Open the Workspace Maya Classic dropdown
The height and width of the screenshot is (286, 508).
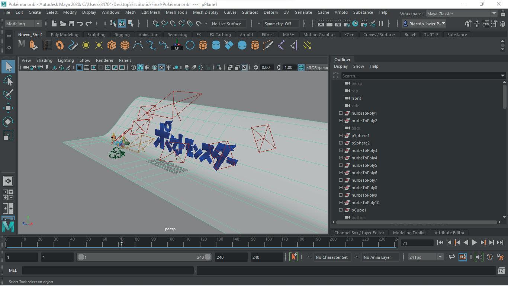[461, 14]
